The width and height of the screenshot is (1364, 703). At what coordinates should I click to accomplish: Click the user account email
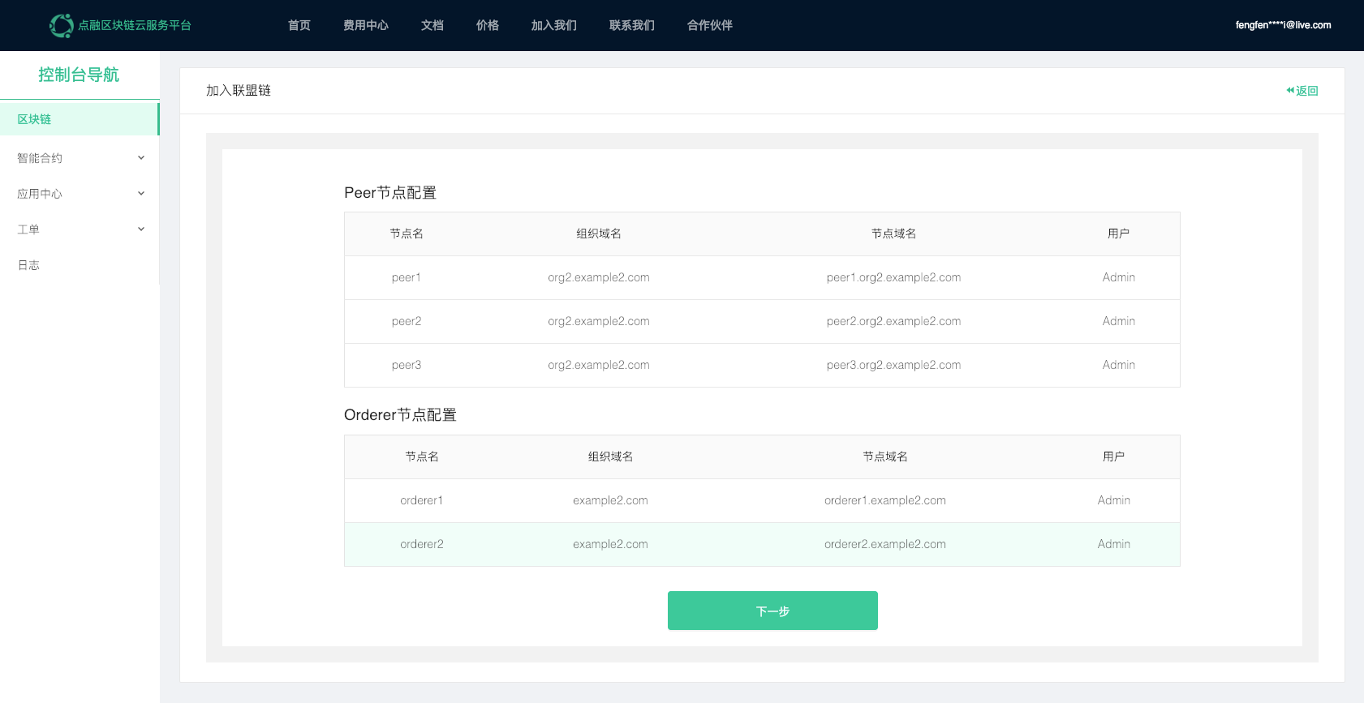pos(1283,25)
